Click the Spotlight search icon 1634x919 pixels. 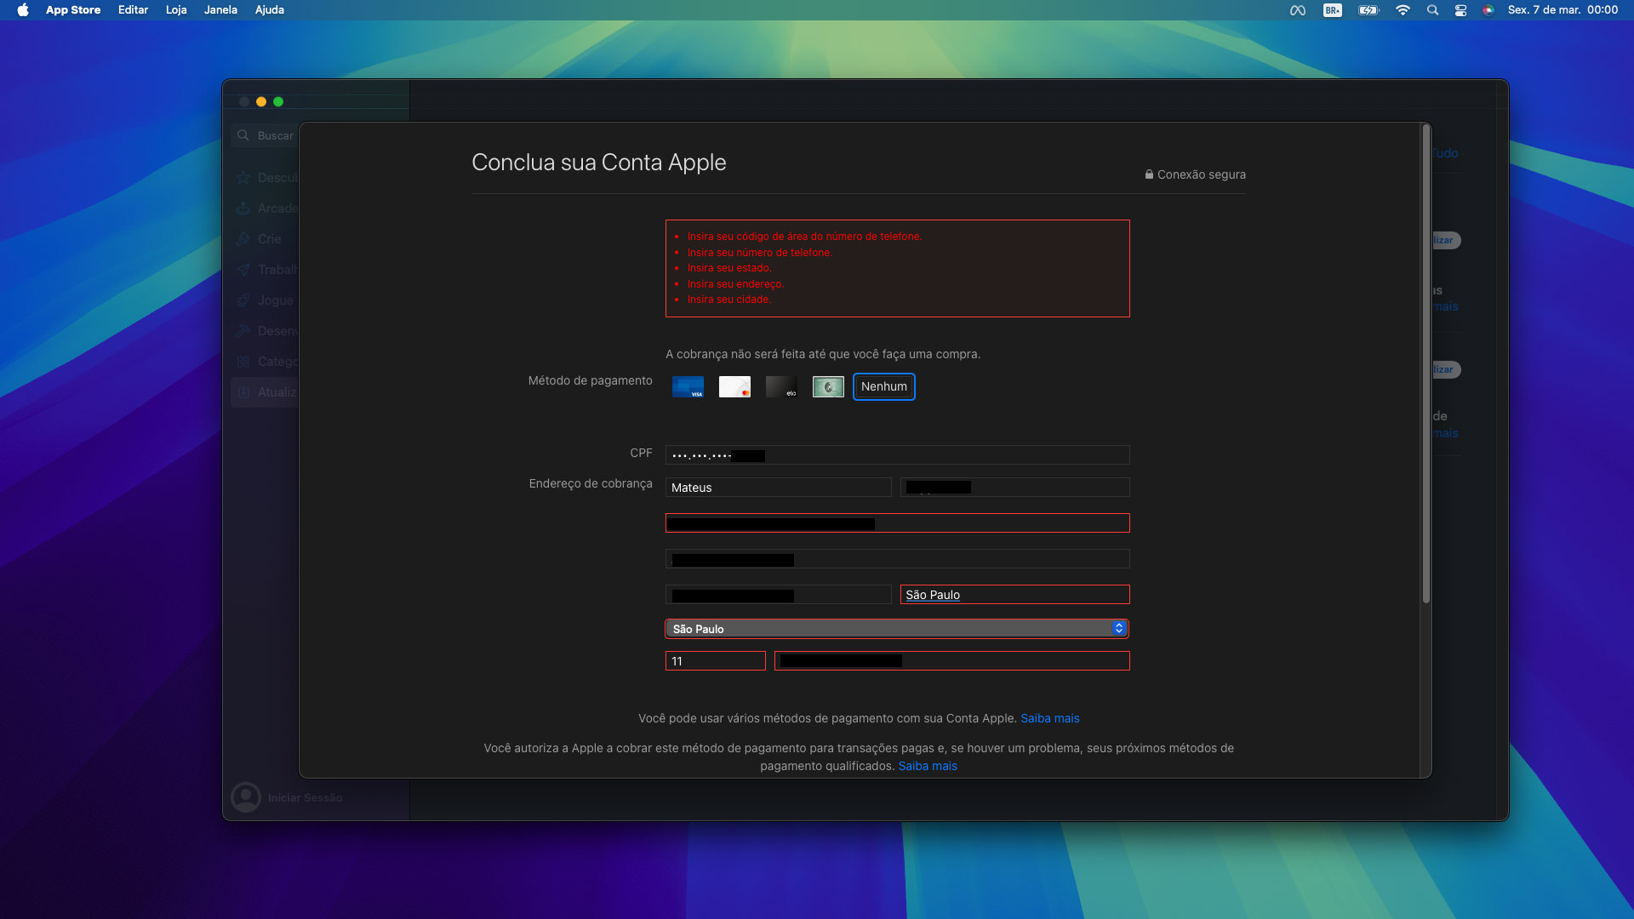[x=1432, y=10]
